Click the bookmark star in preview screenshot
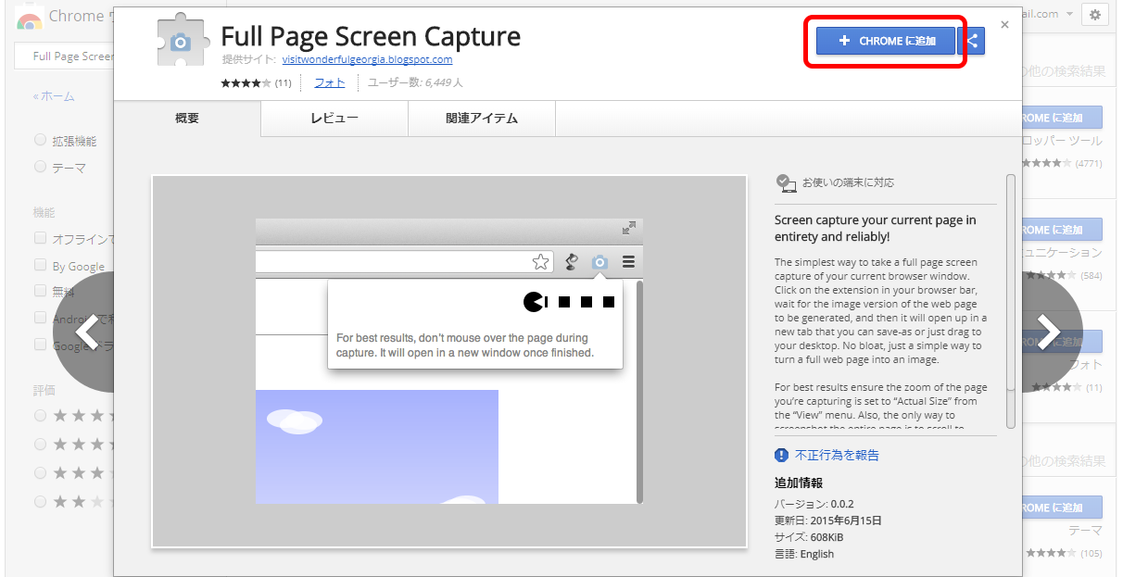Image resolution: width=1123 pixels, height=577 pixels. pos(541,262)
